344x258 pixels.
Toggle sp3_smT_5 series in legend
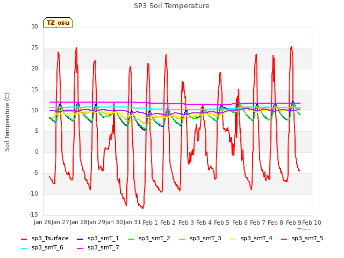[x=302, y=239]
